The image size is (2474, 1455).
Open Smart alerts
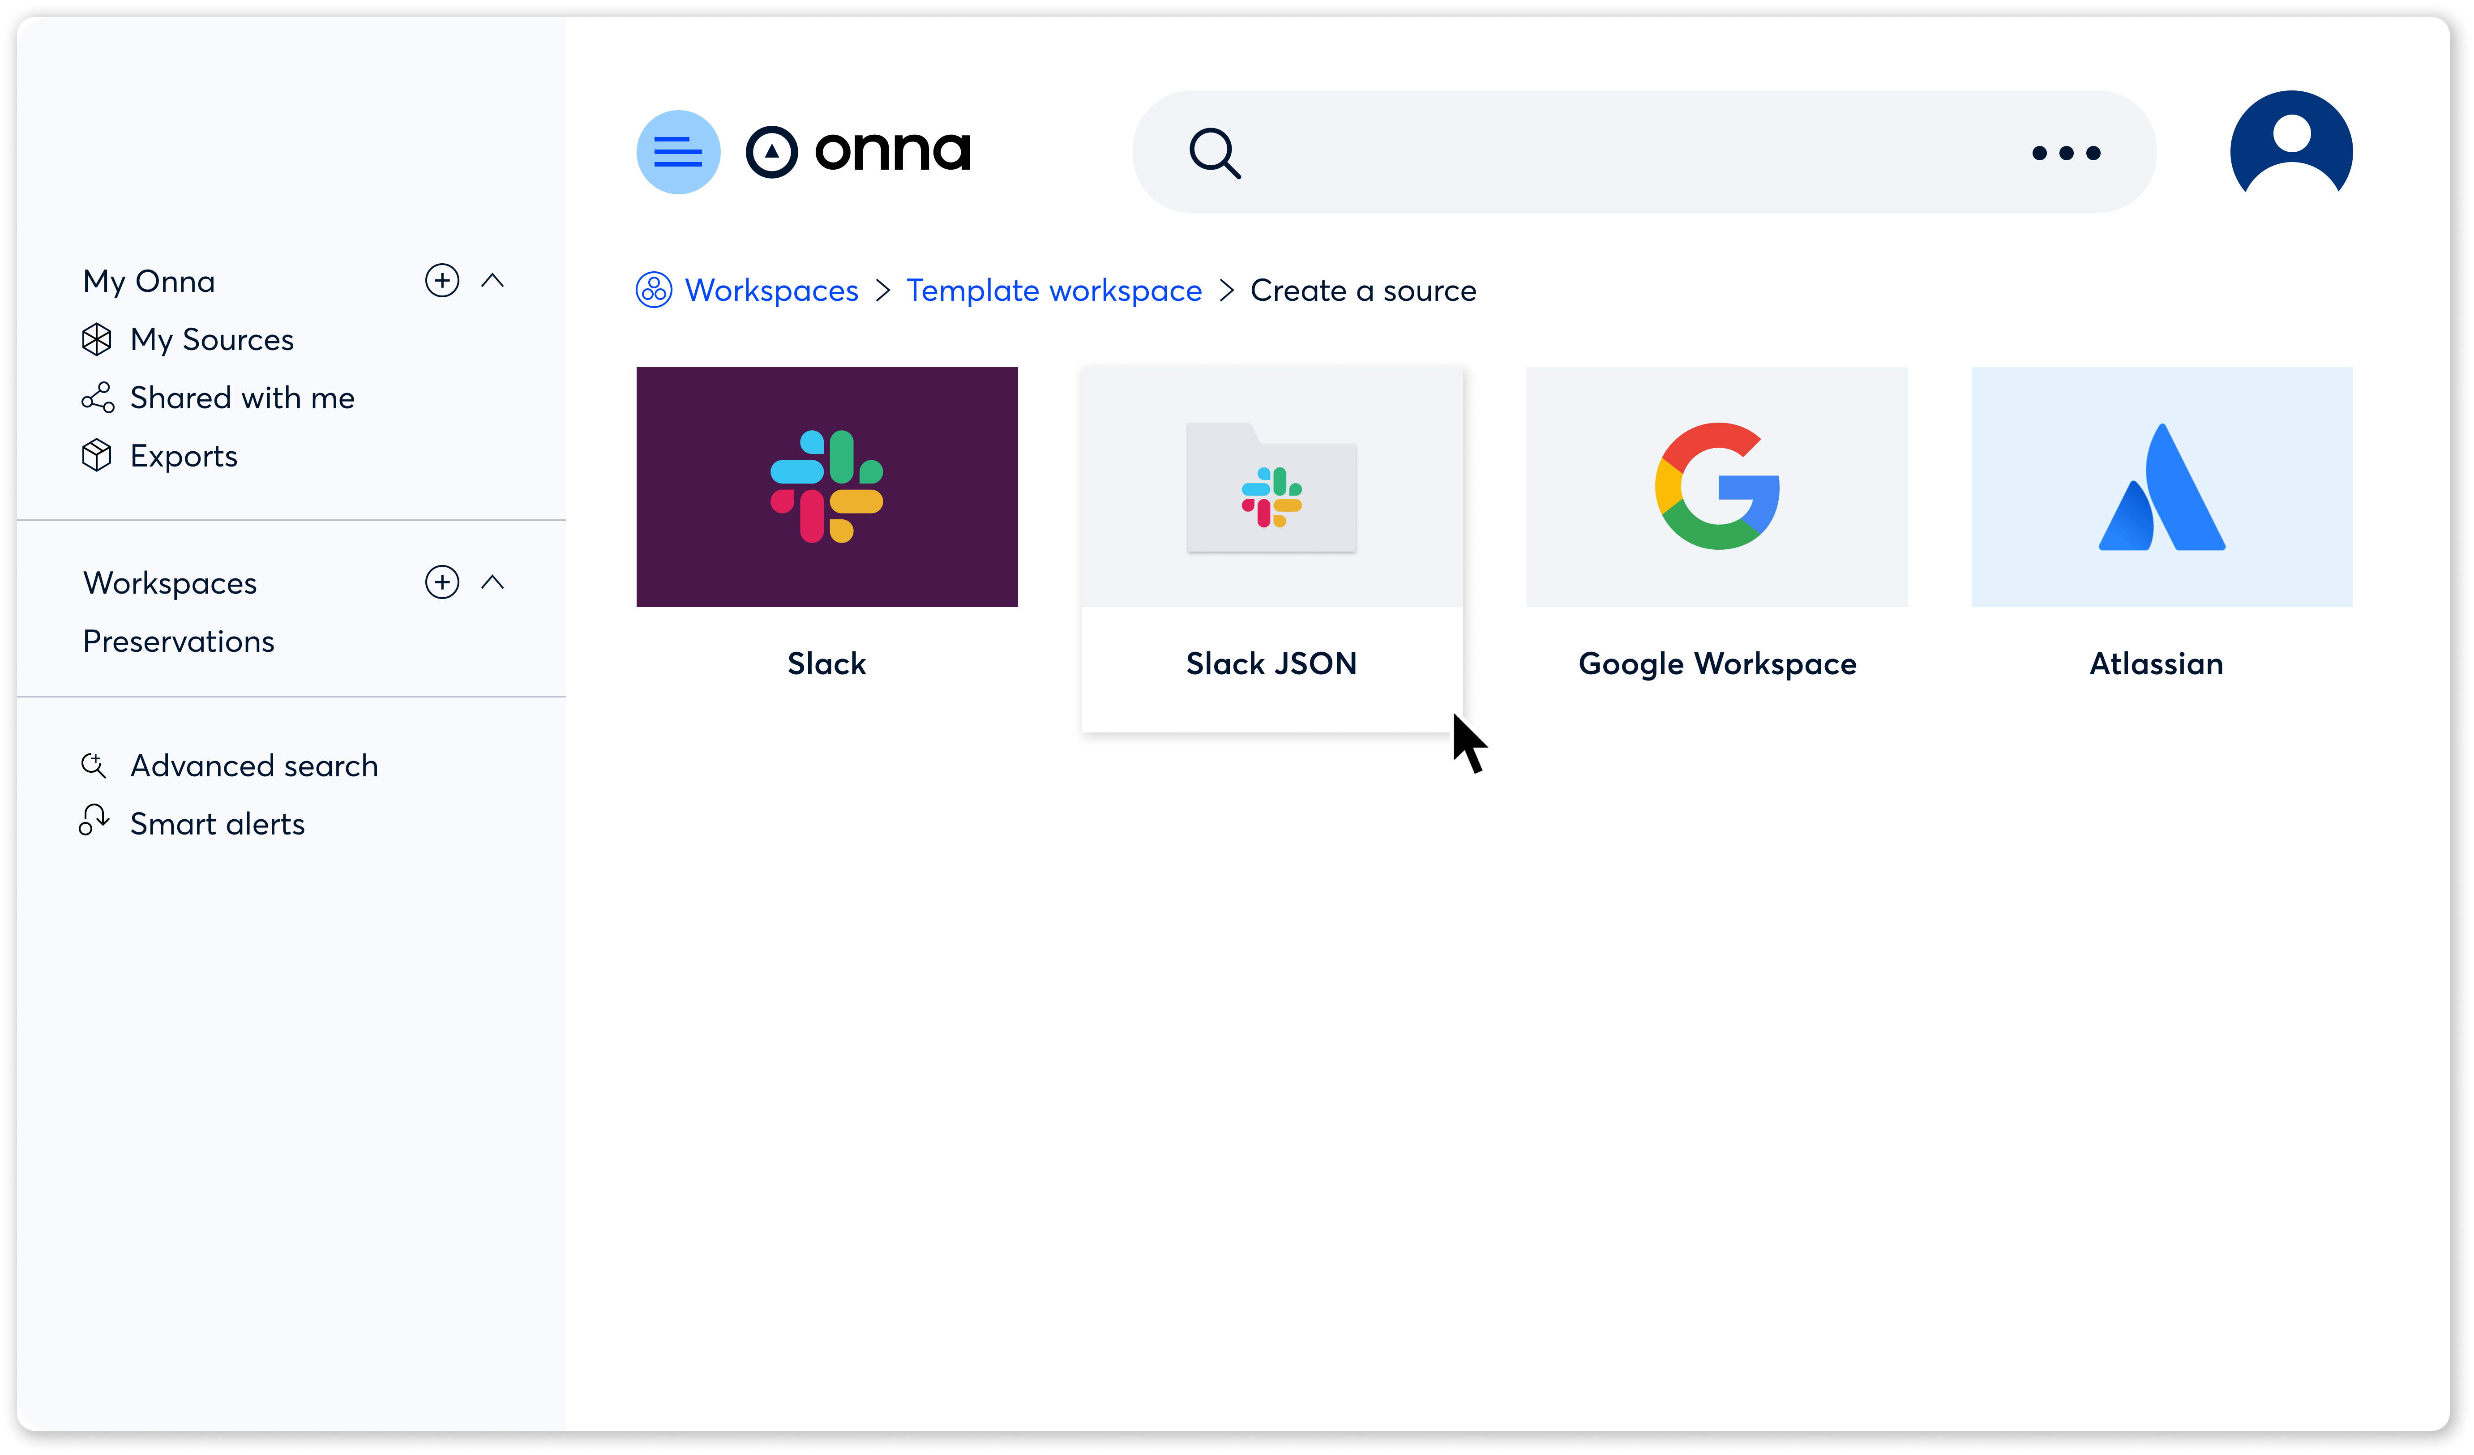pyautogui.click(x=218, y=823)
